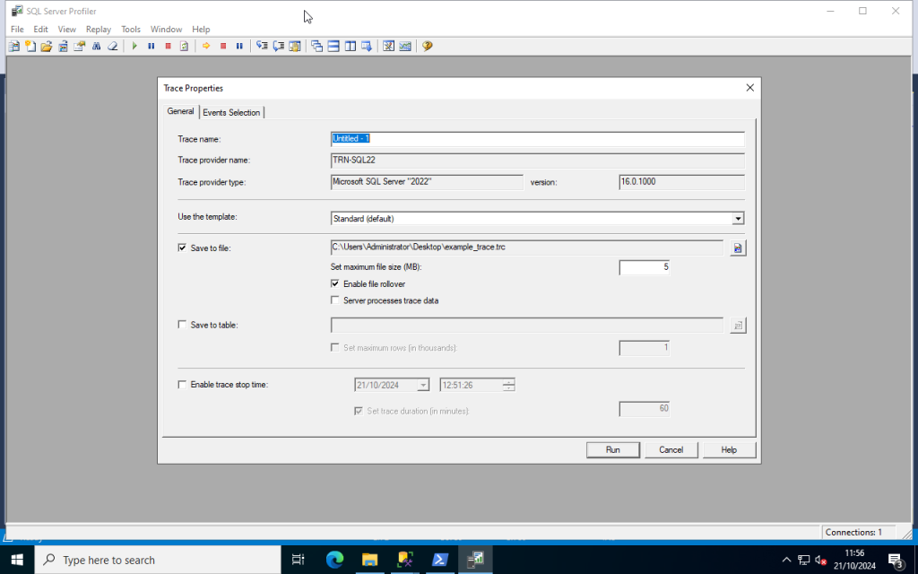Screen dimensions: 918x574
Task: Tile windows horizontally from the toolbar
Action: pos(333,47)
